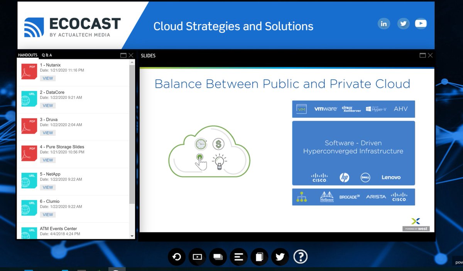The image size is (463, 271).
Task: Maximize the Handouts panel
Action: [x=123, y=55]
